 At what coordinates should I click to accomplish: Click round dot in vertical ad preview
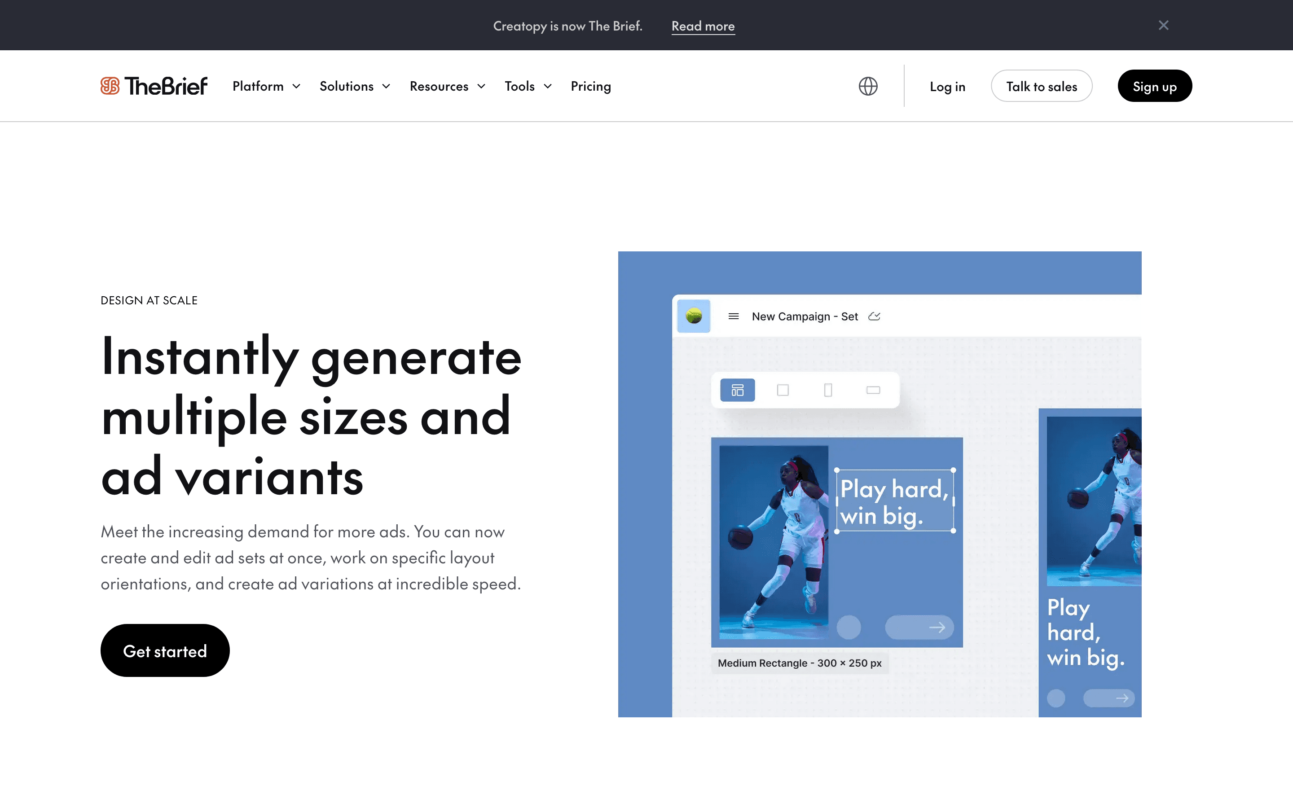[1056, 698]
